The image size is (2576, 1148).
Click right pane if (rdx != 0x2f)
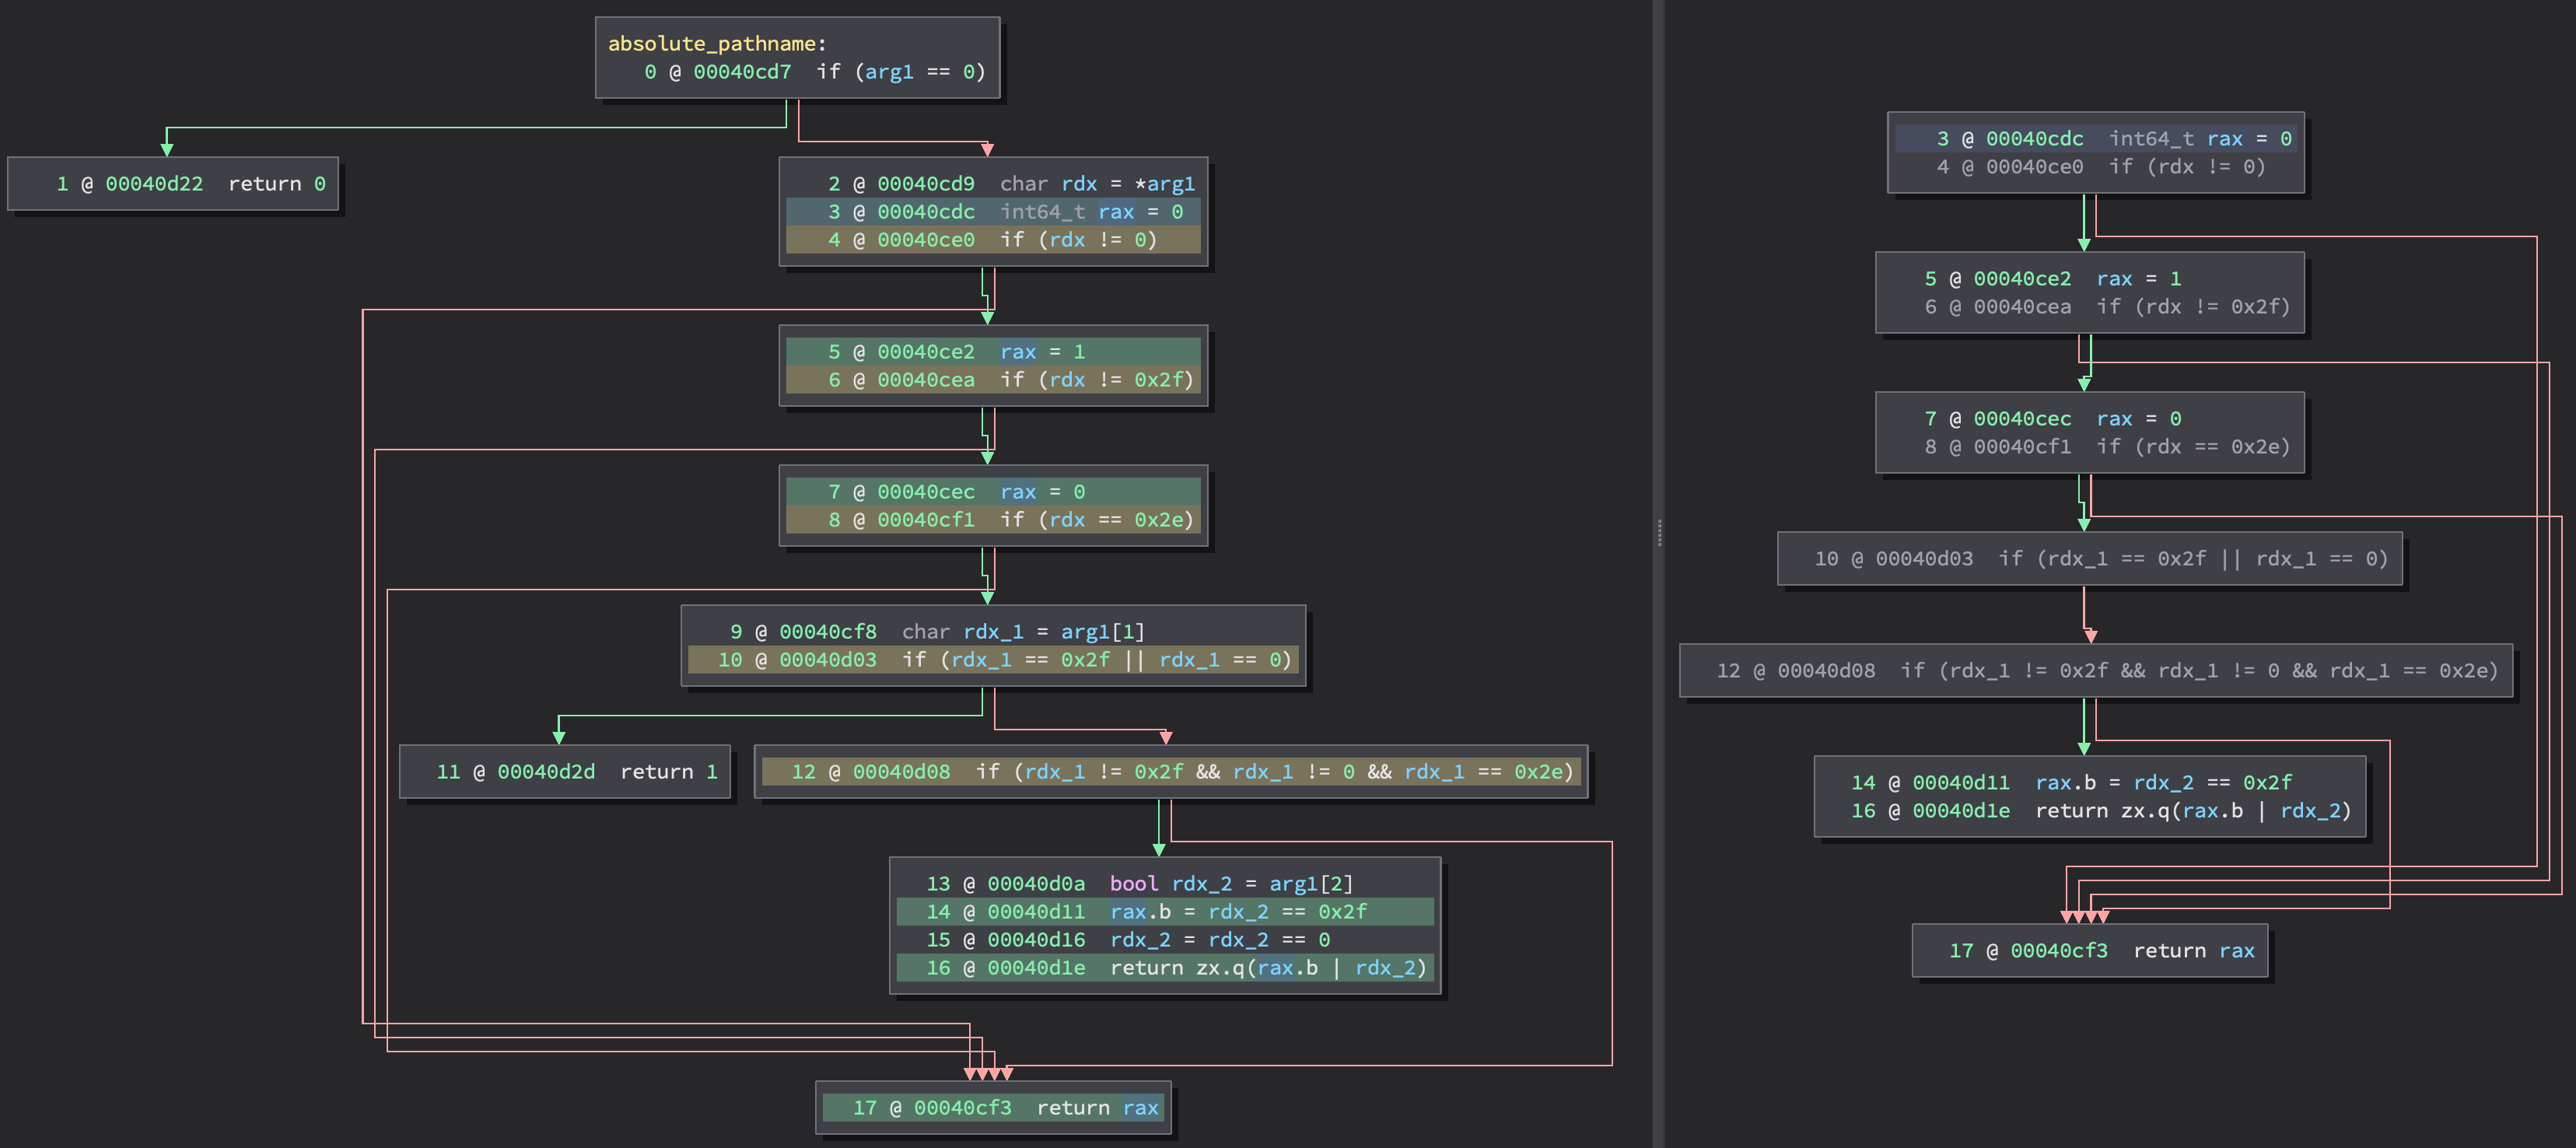[x=2106, y=306]
